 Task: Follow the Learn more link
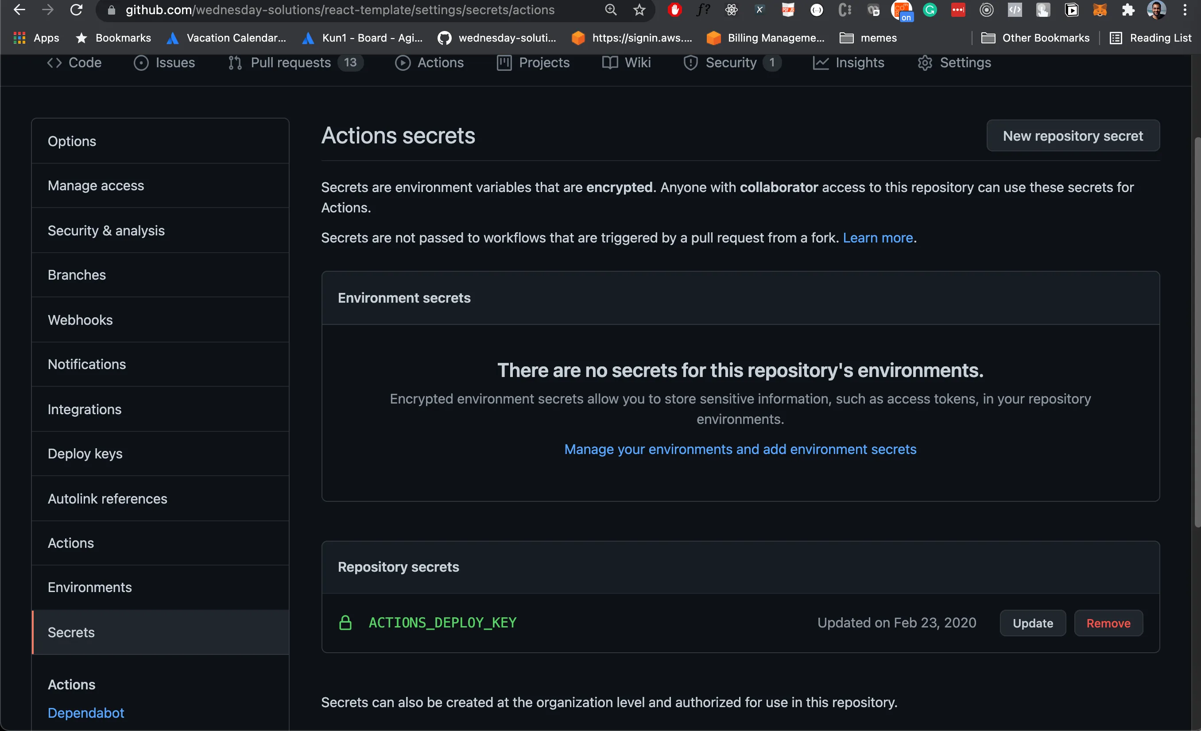pyautogui.click(x=878, y=238)
